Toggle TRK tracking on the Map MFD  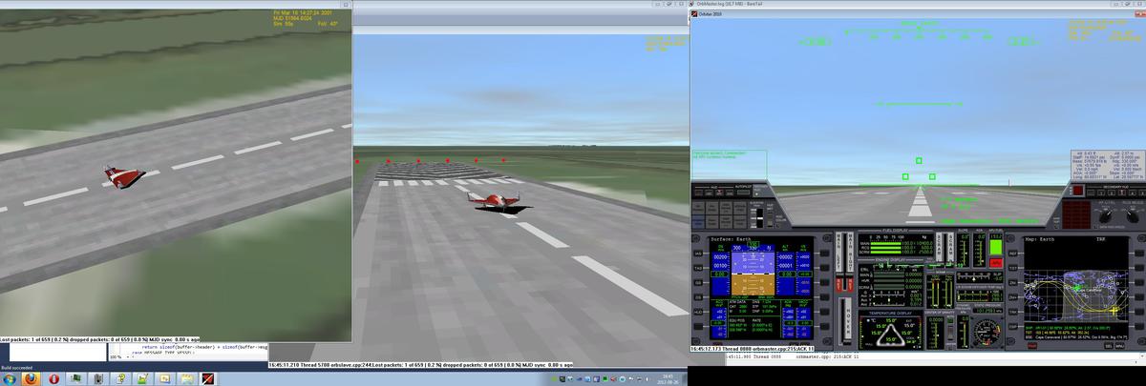(1012, 312)
